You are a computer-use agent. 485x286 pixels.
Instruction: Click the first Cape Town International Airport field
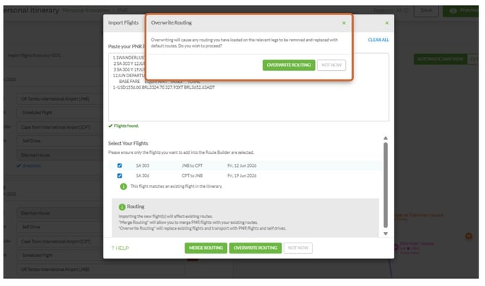point(60,127)
